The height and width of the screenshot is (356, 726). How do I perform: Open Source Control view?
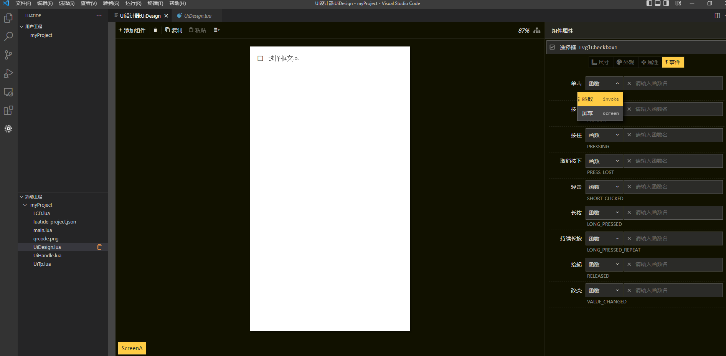pyautogui.click(x=8, y=55)
